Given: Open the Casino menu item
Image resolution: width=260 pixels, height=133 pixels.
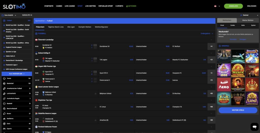Looking at the screenshot, I should (59, 6).
